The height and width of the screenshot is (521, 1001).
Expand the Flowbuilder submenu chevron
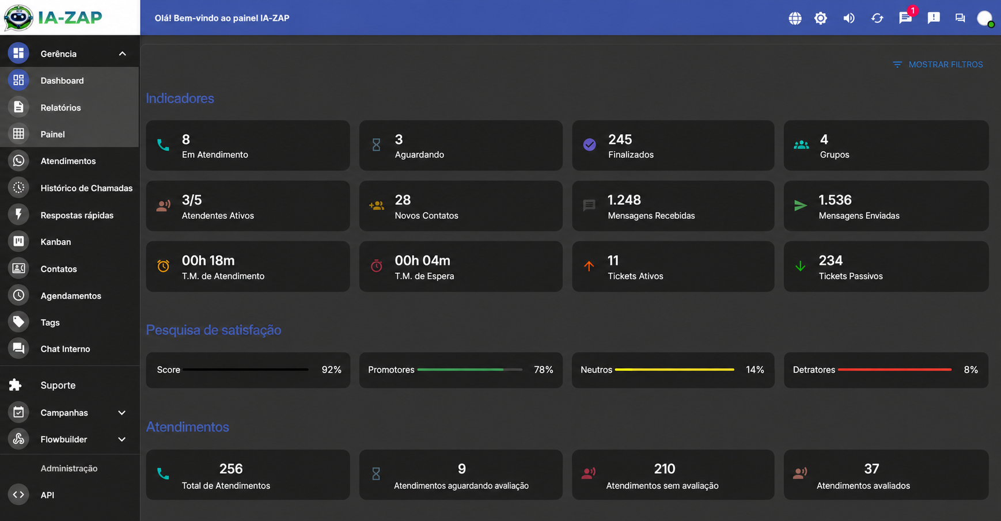[x=122, y=439]
